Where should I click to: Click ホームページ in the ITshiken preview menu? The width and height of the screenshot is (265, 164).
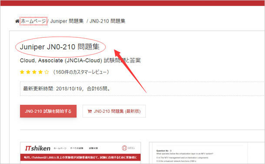[60, 148]
